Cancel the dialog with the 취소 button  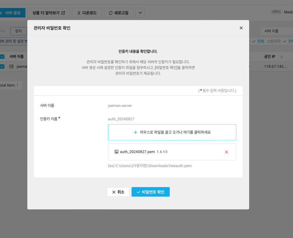[x=118, y=192]
